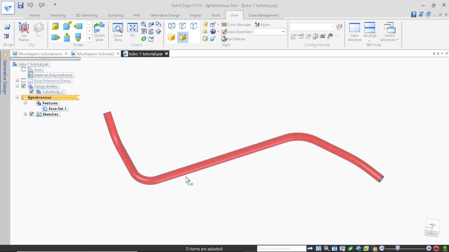
Task: Expand the Base Reference Planes node
Action: pos(17,80)
